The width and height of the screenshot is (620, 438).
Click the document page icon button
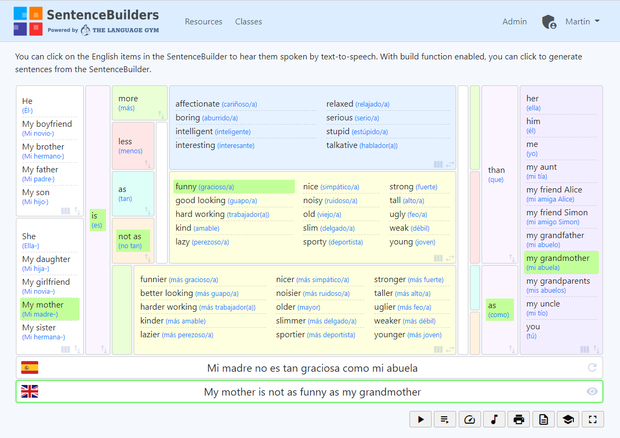click(544, 419)
